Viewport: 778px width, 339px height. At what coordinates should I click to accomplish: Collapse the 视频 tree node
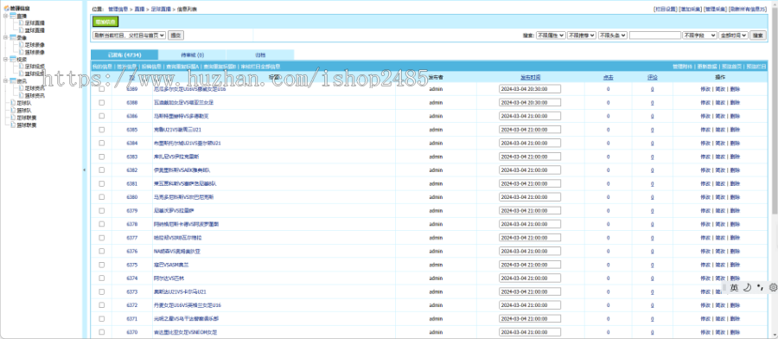point(5,59)
